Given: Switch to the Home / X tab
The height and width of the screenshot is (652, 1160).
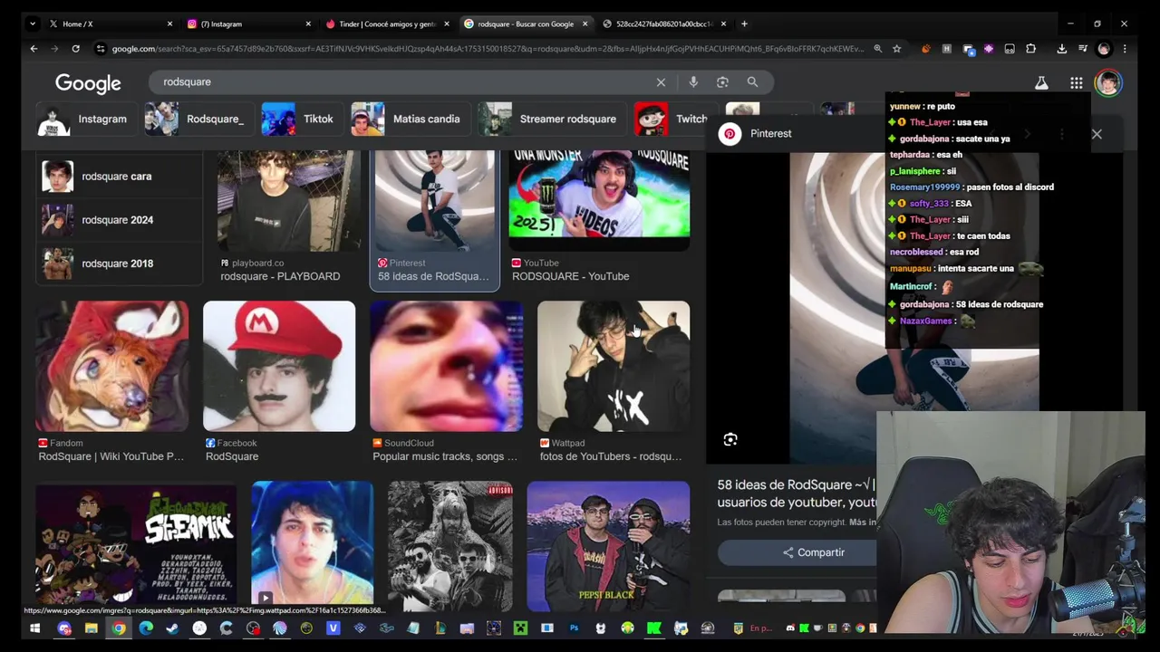Looking at the screenshot, I should point(111,24).
